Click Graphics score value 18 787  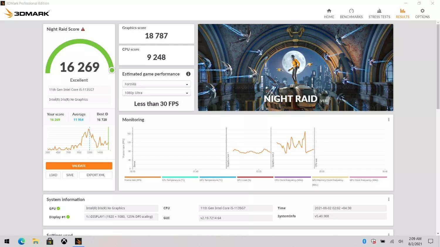[x=156, y=36]
